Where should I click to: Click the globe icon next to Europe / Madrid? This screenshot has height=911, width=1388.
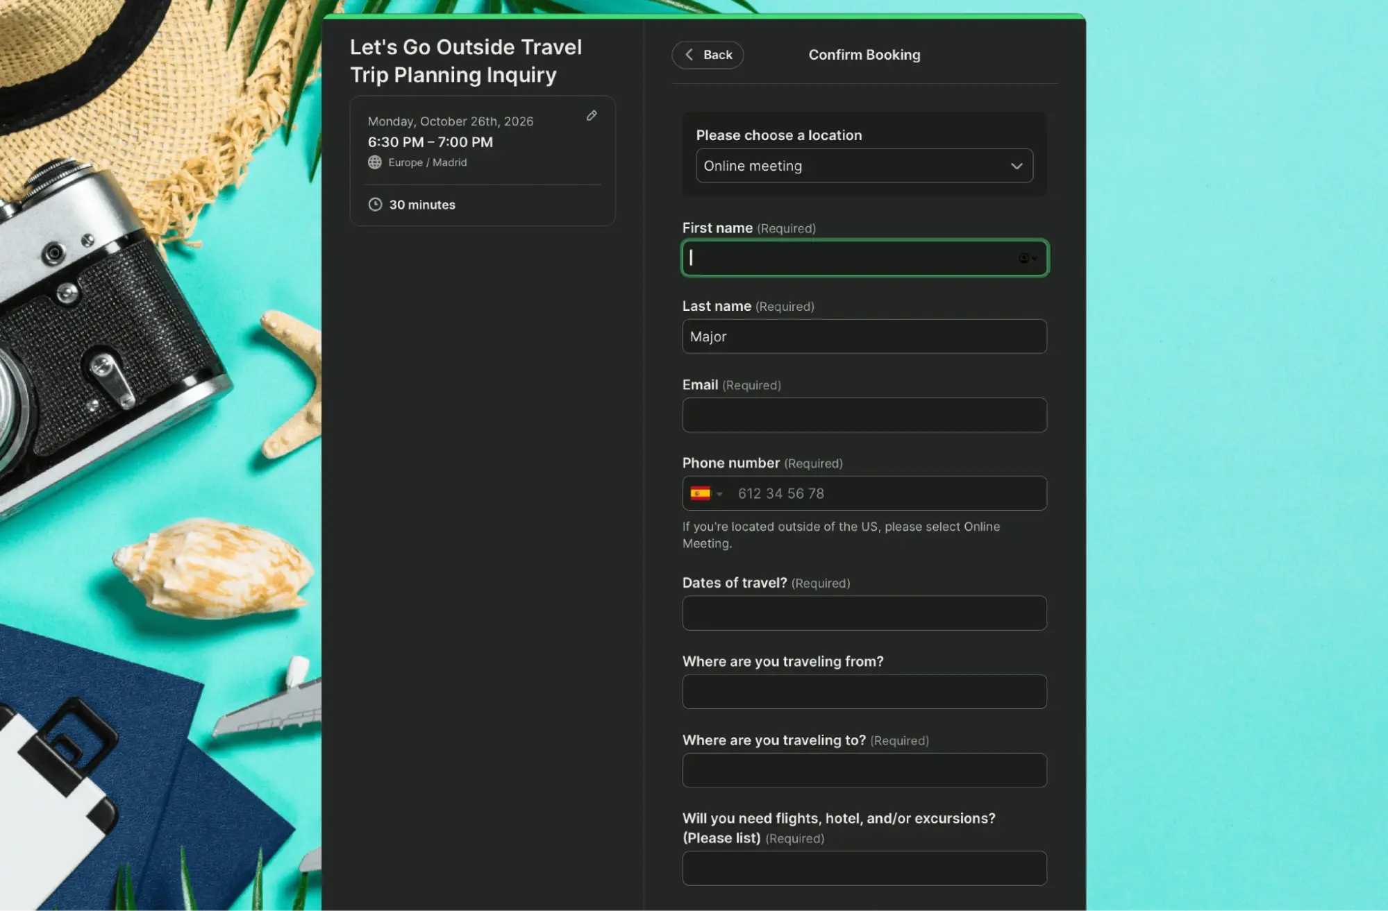(x=375, y=162)
